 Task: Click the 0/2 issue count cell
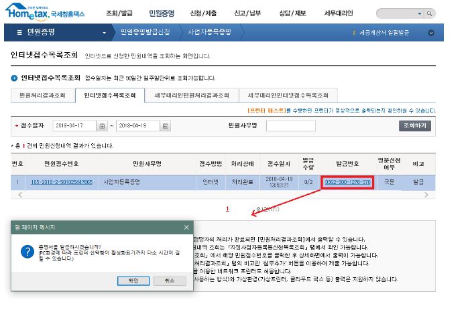pos(308,182)
